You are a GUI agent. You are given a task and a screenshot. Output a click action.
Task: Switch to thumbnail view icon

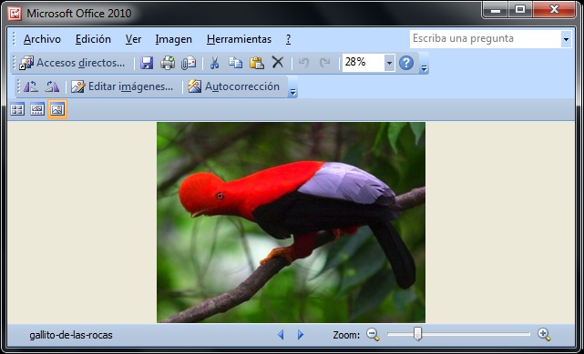click(17, 109)
